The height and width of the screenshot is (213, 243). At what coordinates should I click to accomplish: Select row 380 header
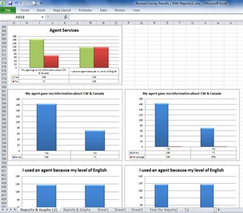[x=4, y=87]
